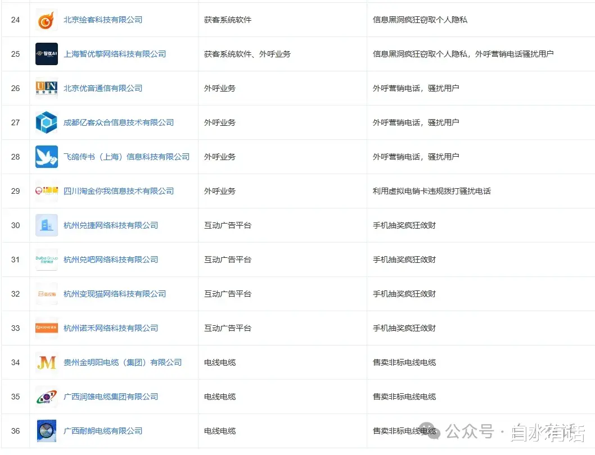This screenshot has height=455, width=595.
Task: Select row number 33 cell
Action: [x=16, y=328]
